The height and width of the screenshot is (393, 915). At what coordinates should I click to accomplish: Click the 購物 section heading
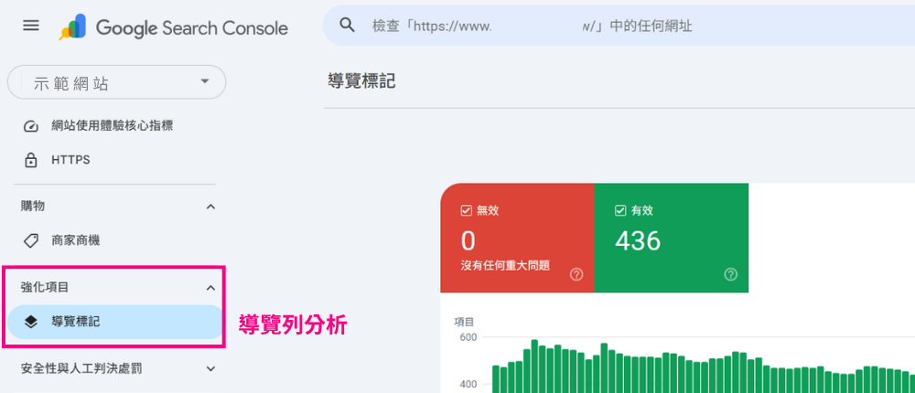[x=33, y=207]
